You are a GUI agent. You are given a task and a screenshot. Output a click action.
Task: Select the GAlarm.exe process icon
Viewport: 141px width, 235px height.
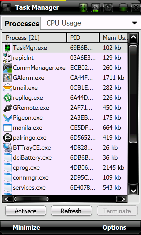coord(8,78)
